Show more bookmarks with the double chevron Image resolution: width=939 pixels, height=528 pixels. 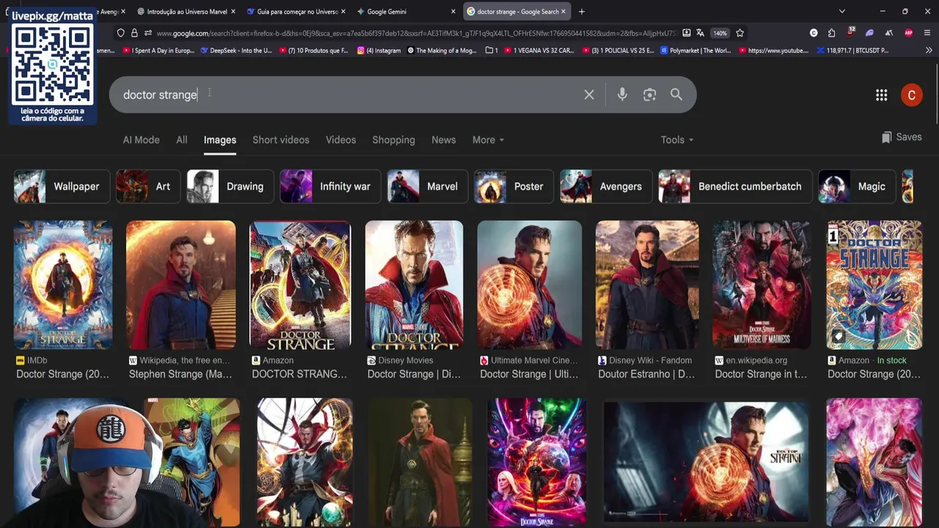pyautogui.click(x=929, y=51)
